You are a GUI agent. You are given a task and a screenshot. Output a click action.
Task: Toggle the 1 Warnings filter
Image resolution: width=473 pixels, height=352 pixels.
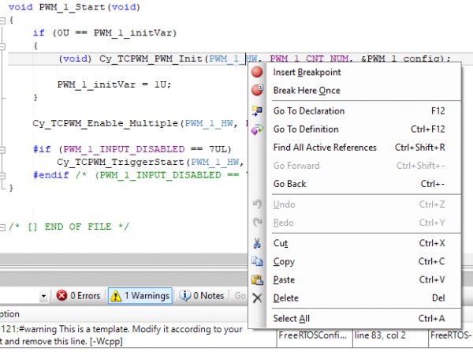[140, 296]
